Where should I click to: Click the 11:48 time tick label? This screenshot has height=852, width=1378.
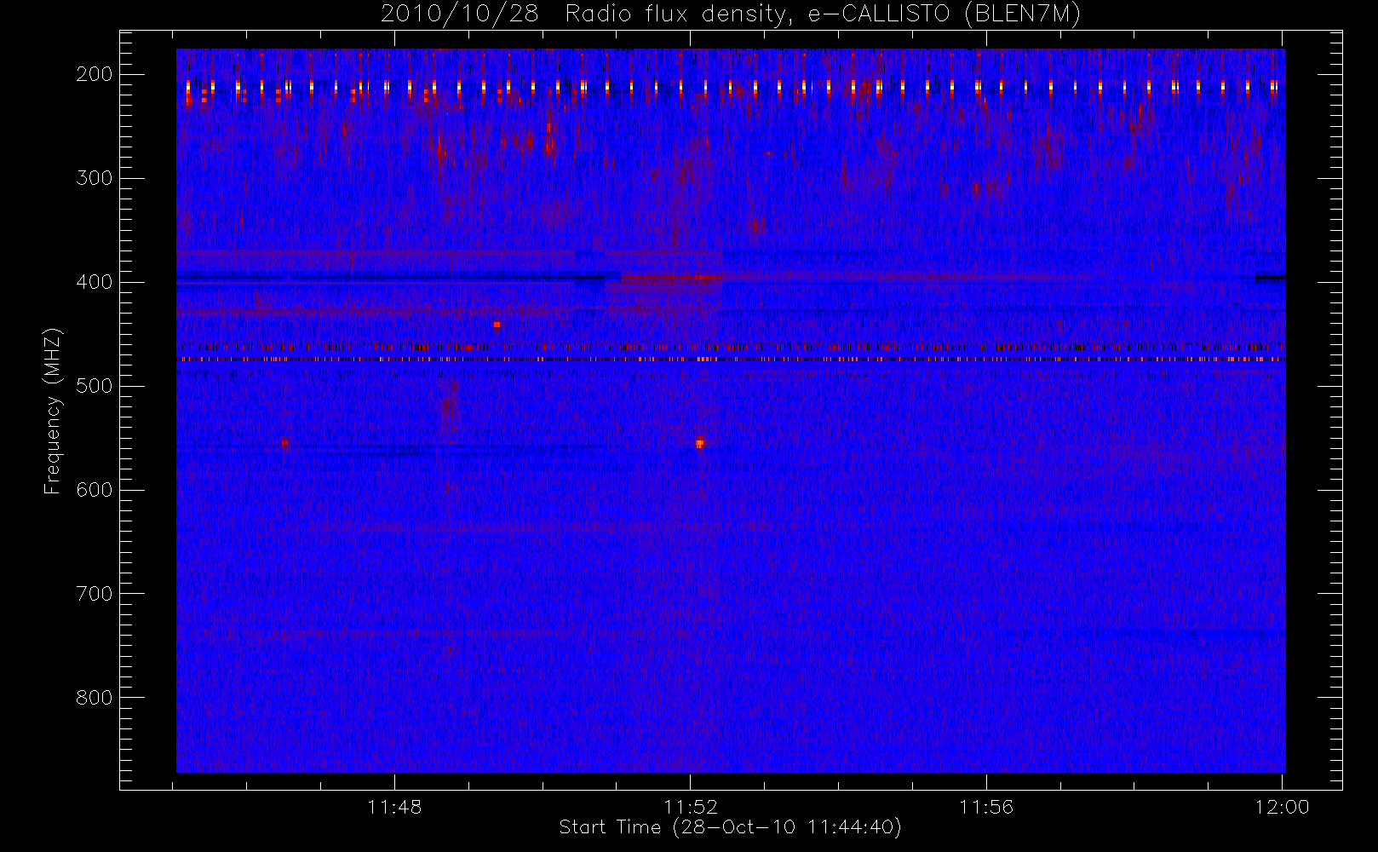coord(394,807)
